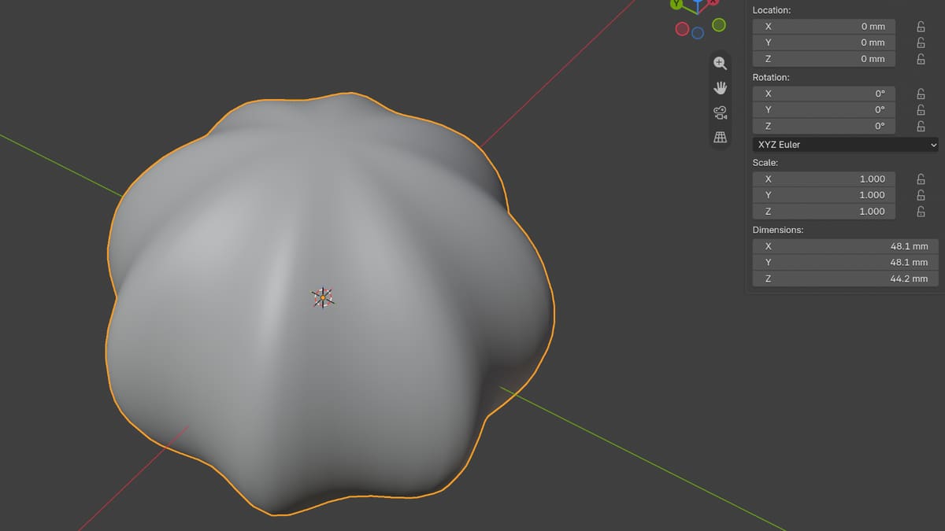Click the green Y axis gizmo handle

click(676, 3)
